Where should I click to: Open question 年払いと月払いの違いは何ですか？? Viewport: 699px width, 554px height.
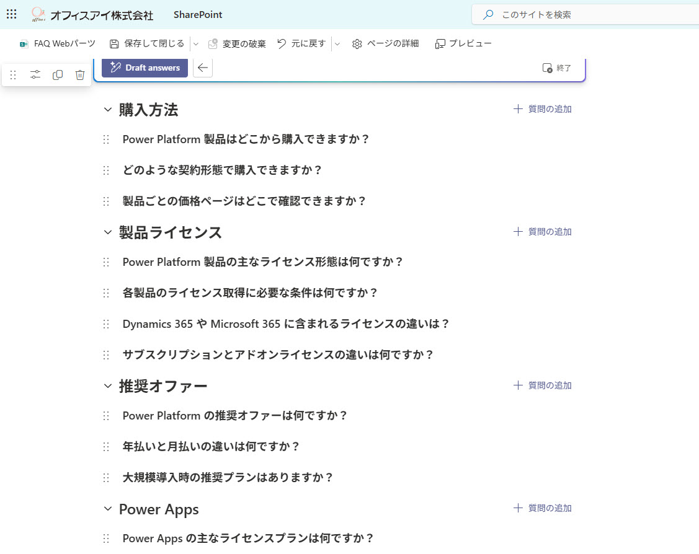coord(211,447)
